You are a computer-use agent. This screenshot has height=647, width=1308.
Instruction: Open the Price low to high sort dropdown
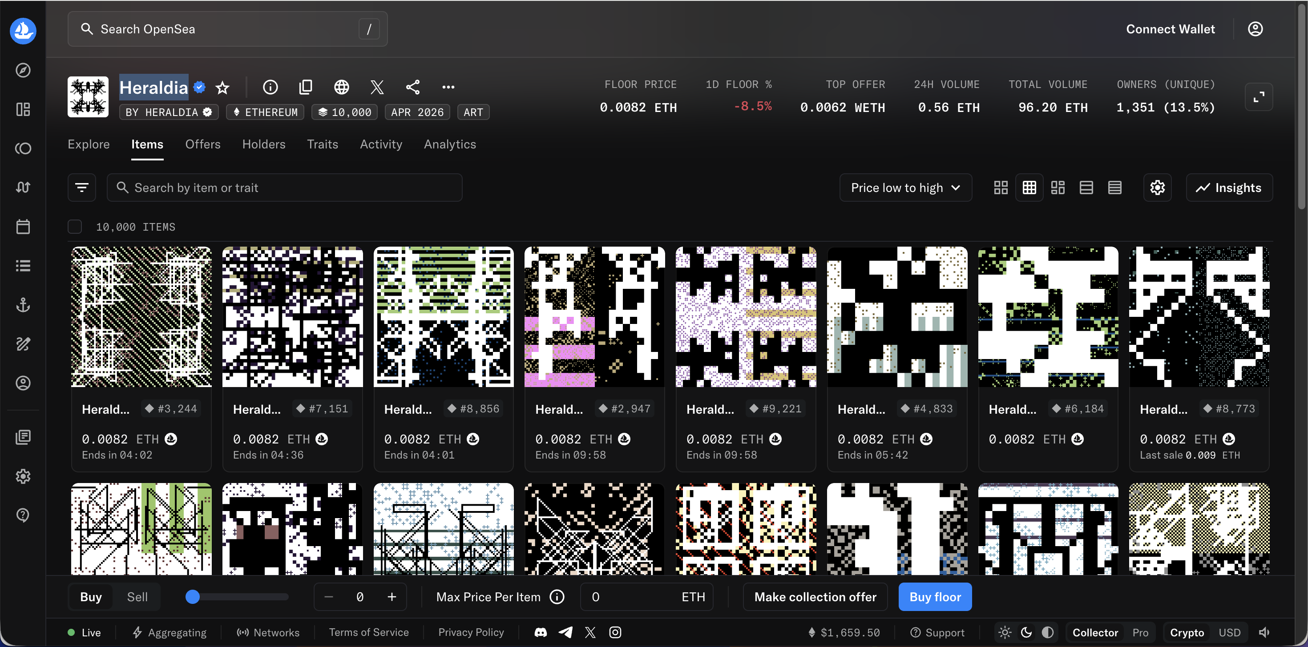(905, 188)
